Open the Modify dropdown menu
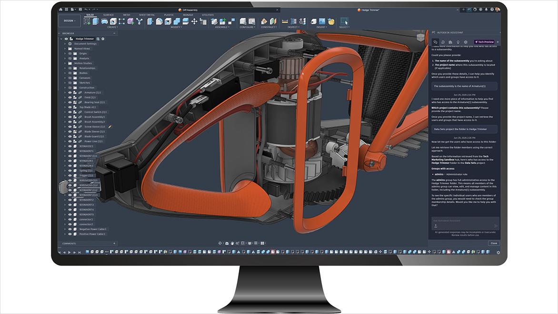558x314 pixels. tap(176, 27)
